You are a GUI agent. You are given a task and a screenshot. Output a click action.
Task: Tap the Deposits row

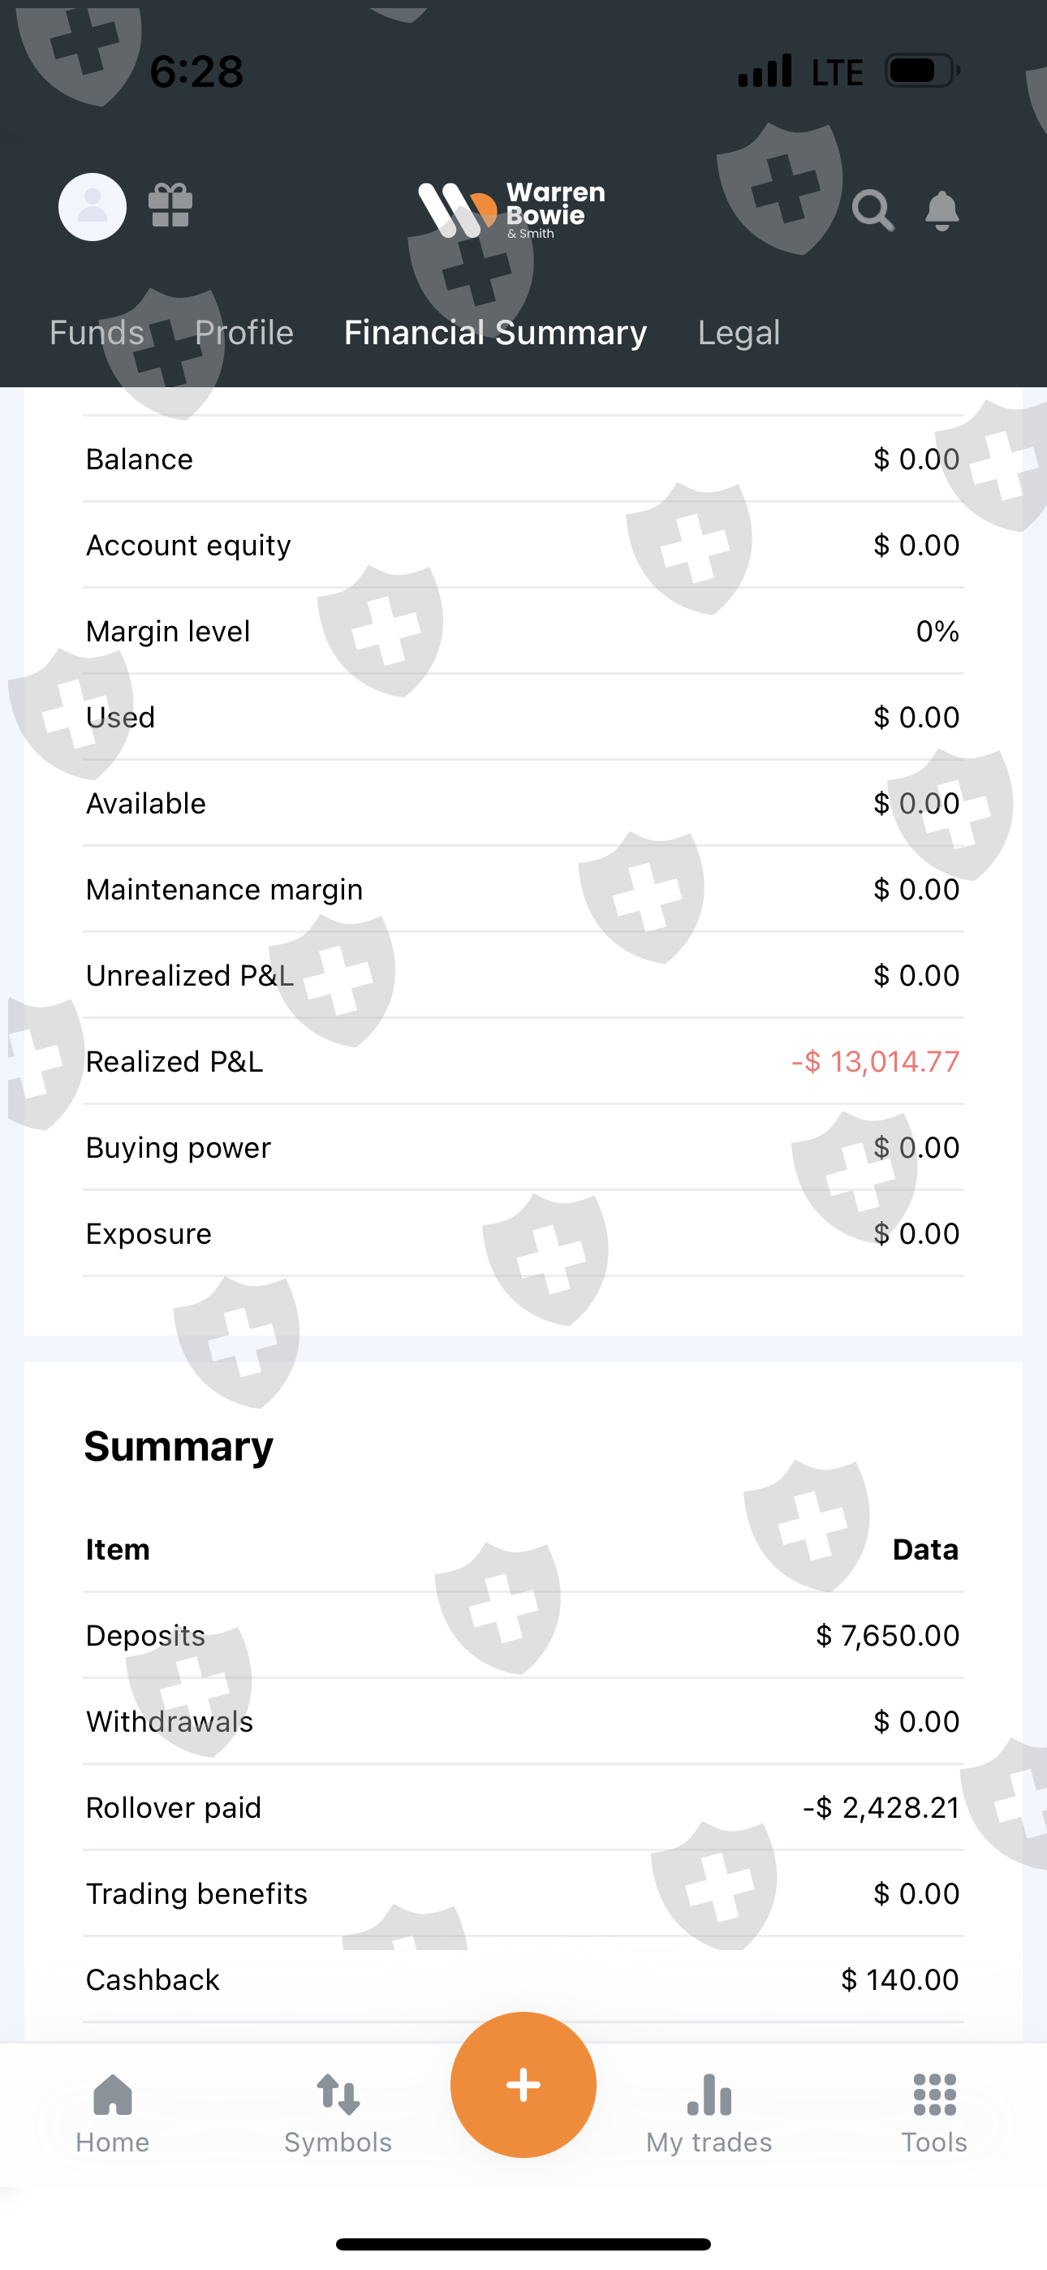[x=523, y=1636]
